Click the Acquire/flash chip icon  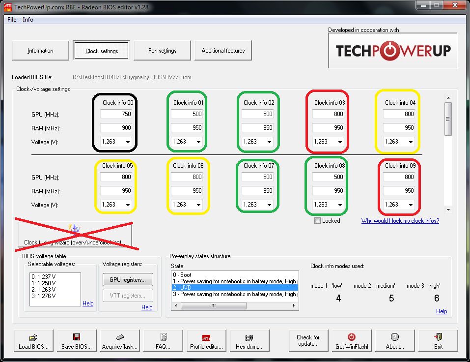pos(120,337)
